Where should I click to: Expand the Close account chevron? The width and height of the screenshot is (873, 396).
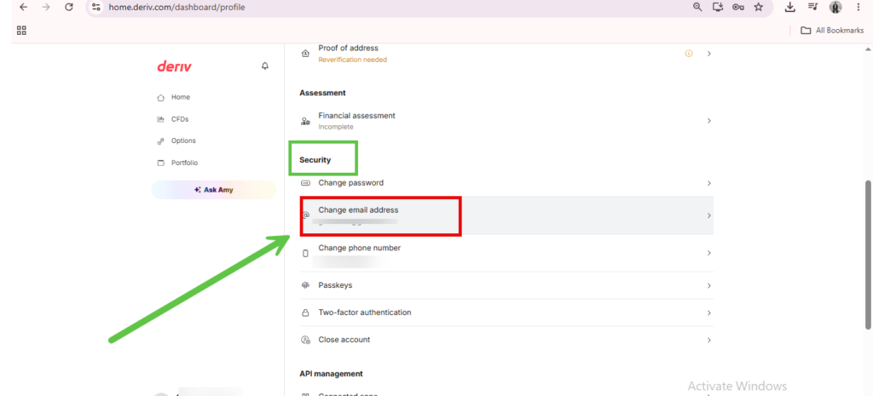pos(708,340)
